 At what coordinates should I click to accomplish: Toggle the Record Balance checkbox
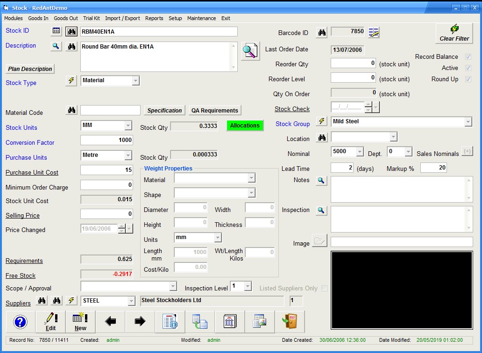click(468, 56)
